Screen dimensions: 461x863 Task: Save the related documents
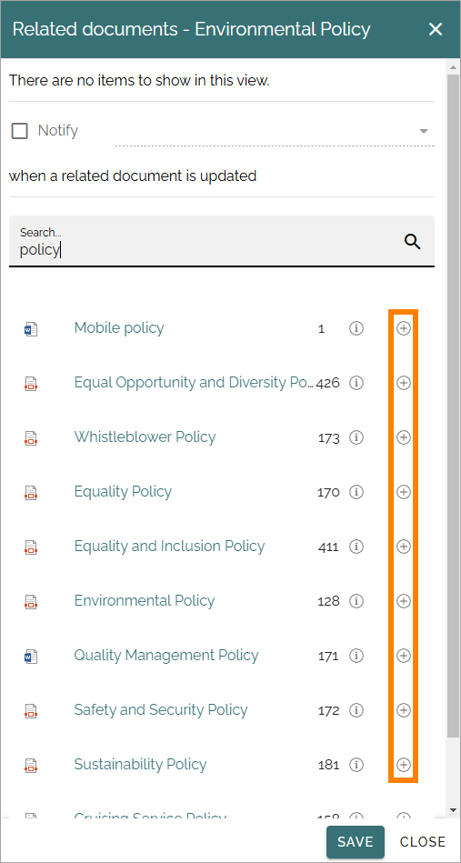356,841
